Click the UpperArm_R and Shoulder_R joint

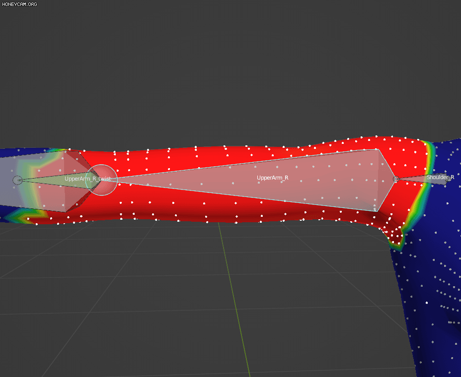tap(396, 179)
